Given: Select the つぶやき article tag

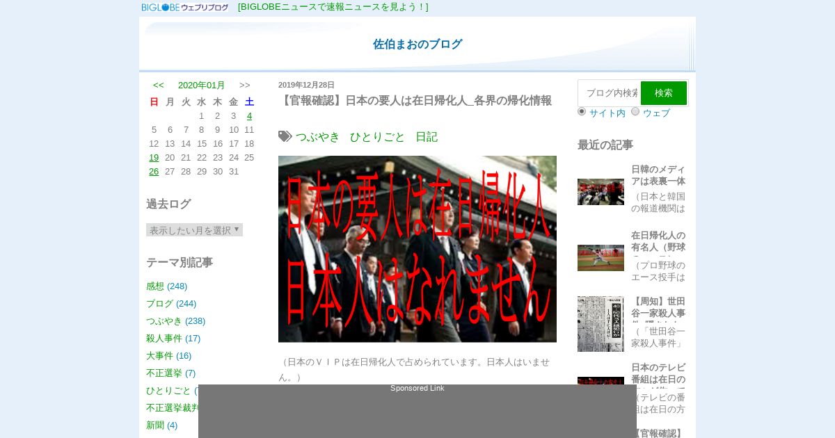Looking at the screenshot, I should click(x=318, y=137).
